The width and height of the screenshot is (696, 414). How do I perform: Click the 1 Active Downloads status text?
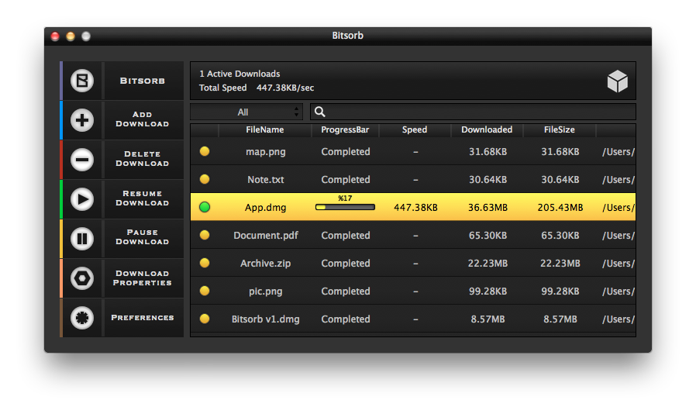pyautogui.click(x=239, y=74)
